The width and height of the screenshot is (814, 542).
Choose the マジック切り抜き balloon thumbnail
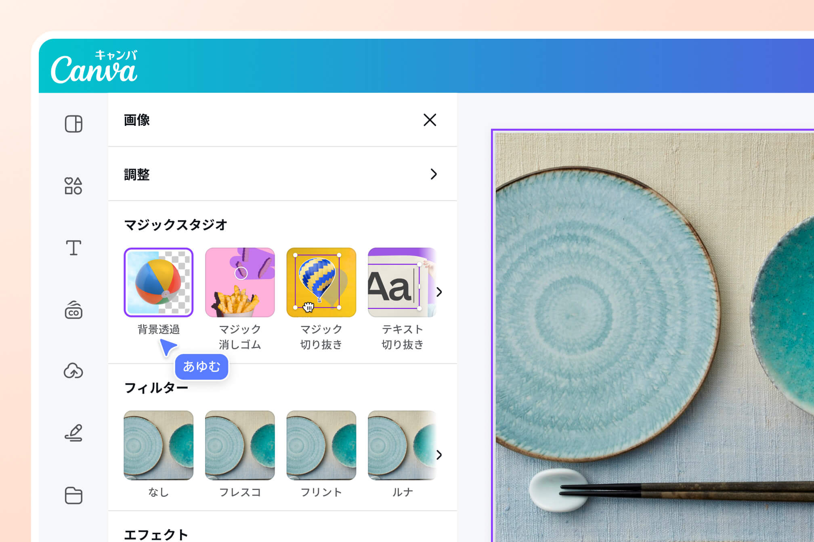pyautogui.click(x=321, y=282)
